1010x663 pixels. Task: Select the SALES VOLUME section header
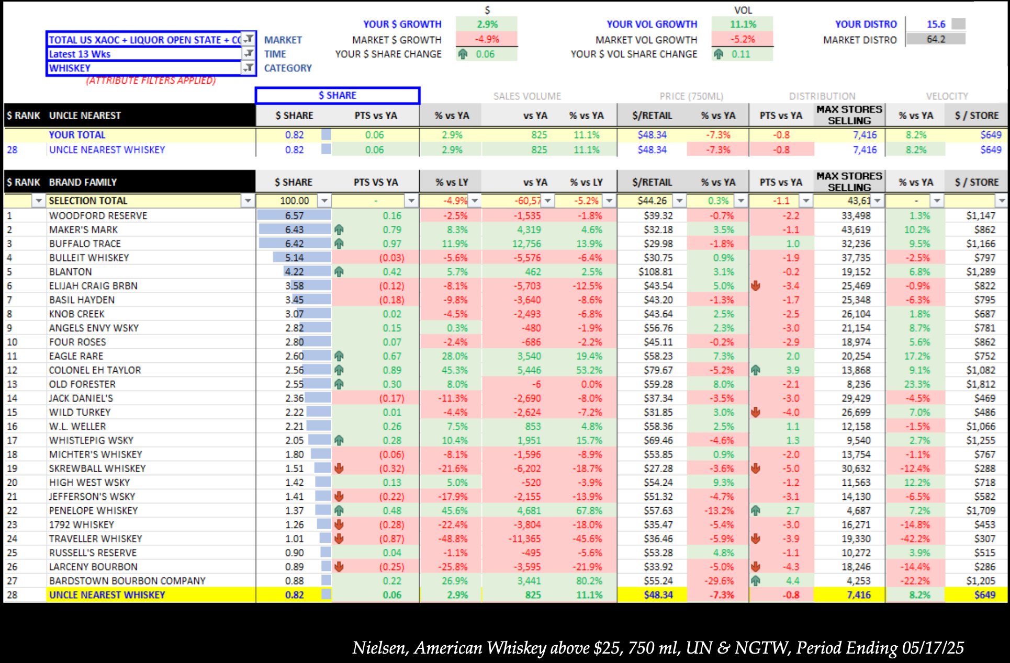pos(527,96)
